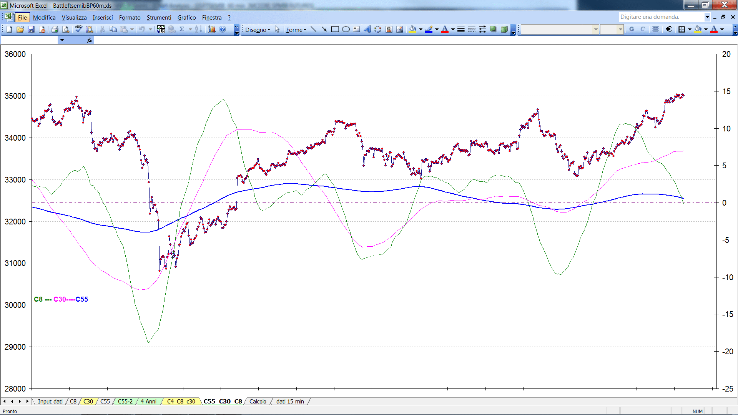Viewport: 738px width, 415px height.
Task: Expand the Undo history dropdown arrow
Action: 150,30
